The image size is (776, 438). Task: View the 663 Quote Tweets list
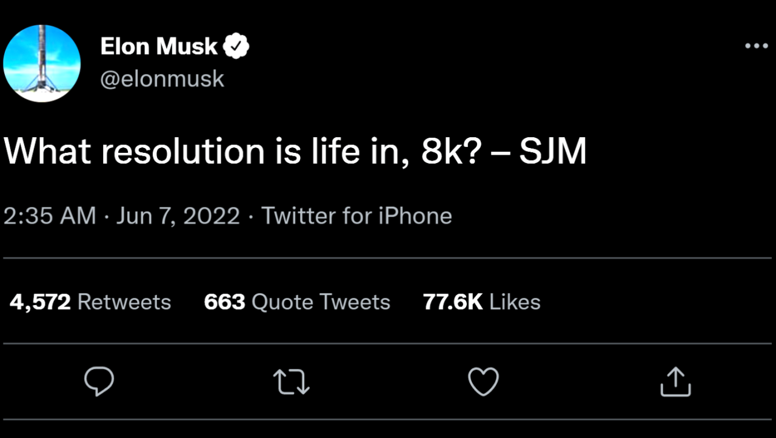(297, 302)
